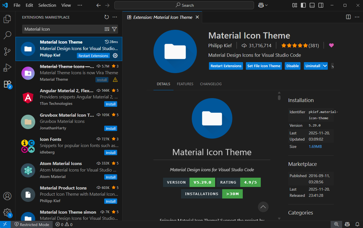
Task: Switch to the Changelog tab
Action: (211, 84)
